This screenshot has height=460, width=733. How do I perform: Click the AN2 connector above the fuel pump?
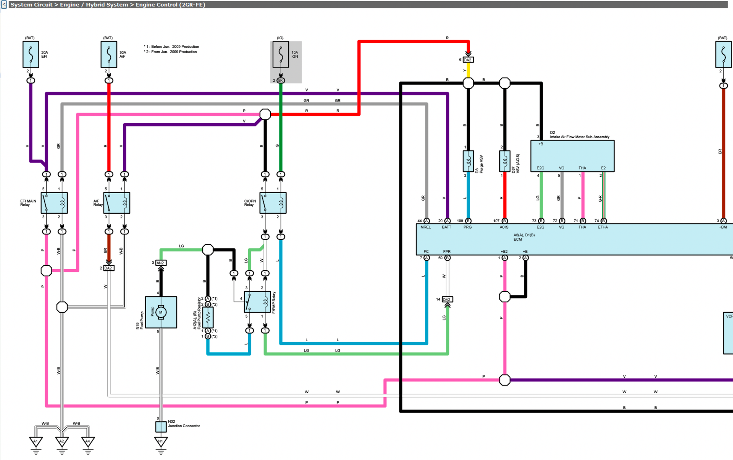pyautogui.click(x=161, y=263)
